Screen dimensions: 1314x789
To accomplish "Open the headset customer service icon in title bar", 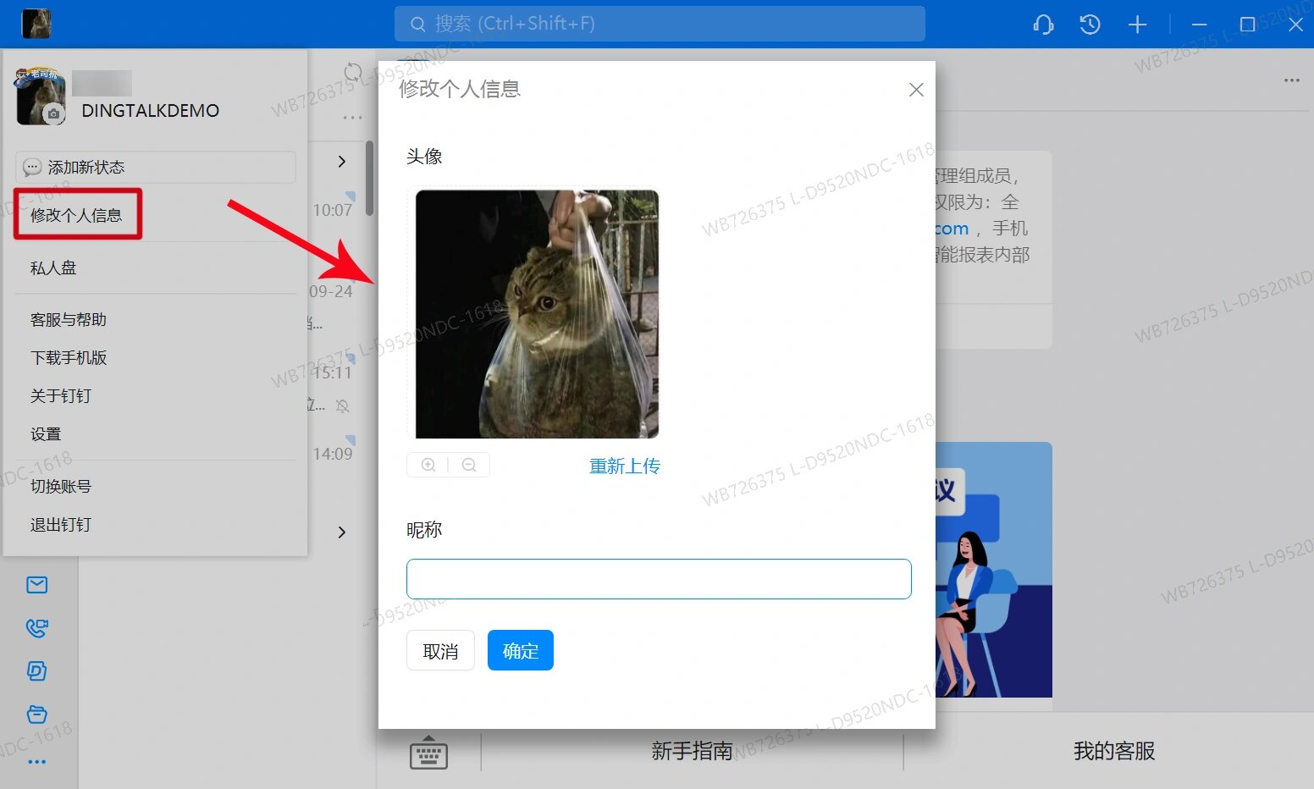I will [x=1043, y=25].
